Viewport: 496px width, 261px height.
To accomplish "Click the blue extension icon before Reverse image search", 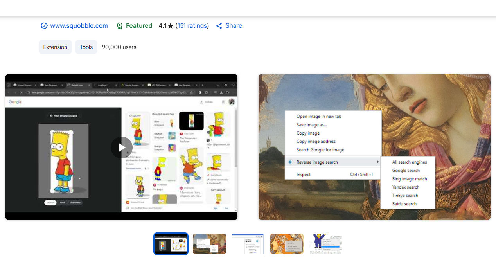I will [x=290, y=162].
